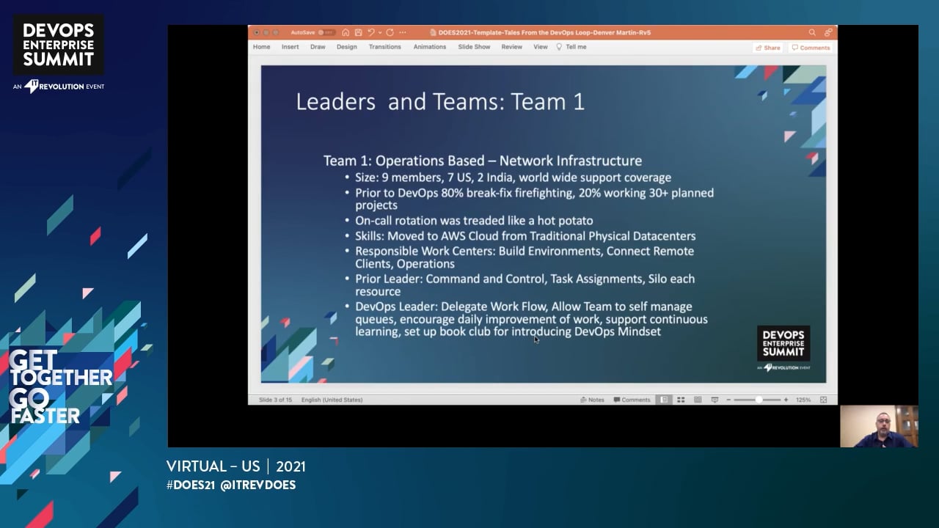Screen dimensions: 939x528
Task: Click the DevOps Enterprise Summit logo on slide
Action: pyautogui.click(x=783, y=349)
